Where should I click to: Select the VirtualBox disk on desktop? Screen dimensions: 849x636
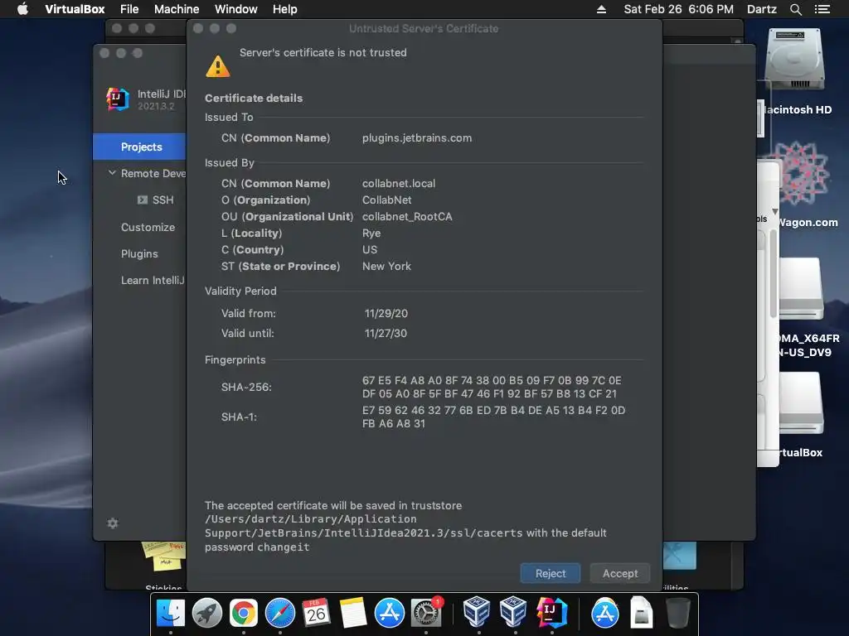(x=802, y=403)
